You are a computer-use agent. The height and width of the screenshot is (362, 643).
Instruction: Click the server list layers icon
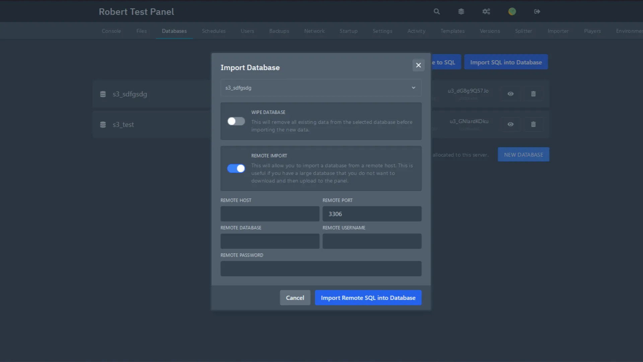(461, 11)
